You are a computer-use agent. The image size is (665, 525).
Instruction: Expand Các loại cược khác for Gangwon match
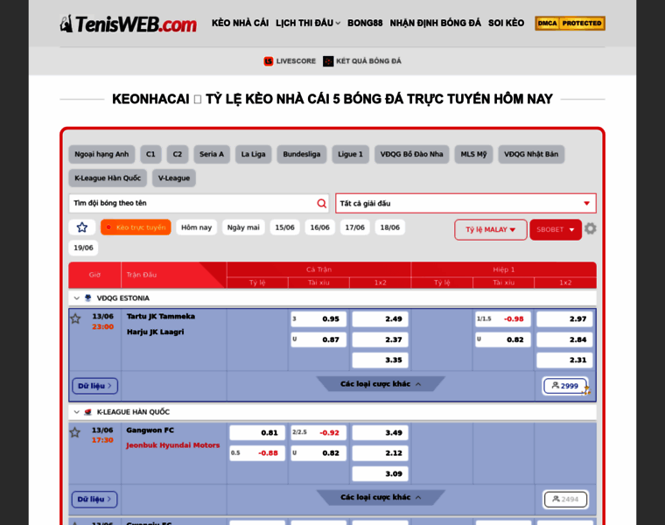(x=381, y=497)
